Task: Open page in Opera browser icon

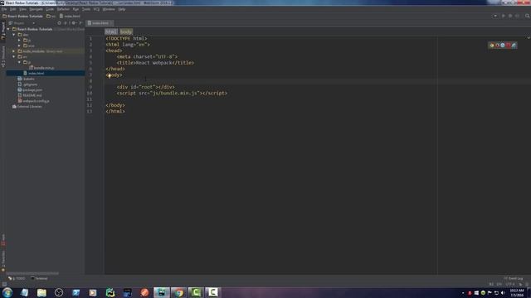Action: click(x=509, y=46)
